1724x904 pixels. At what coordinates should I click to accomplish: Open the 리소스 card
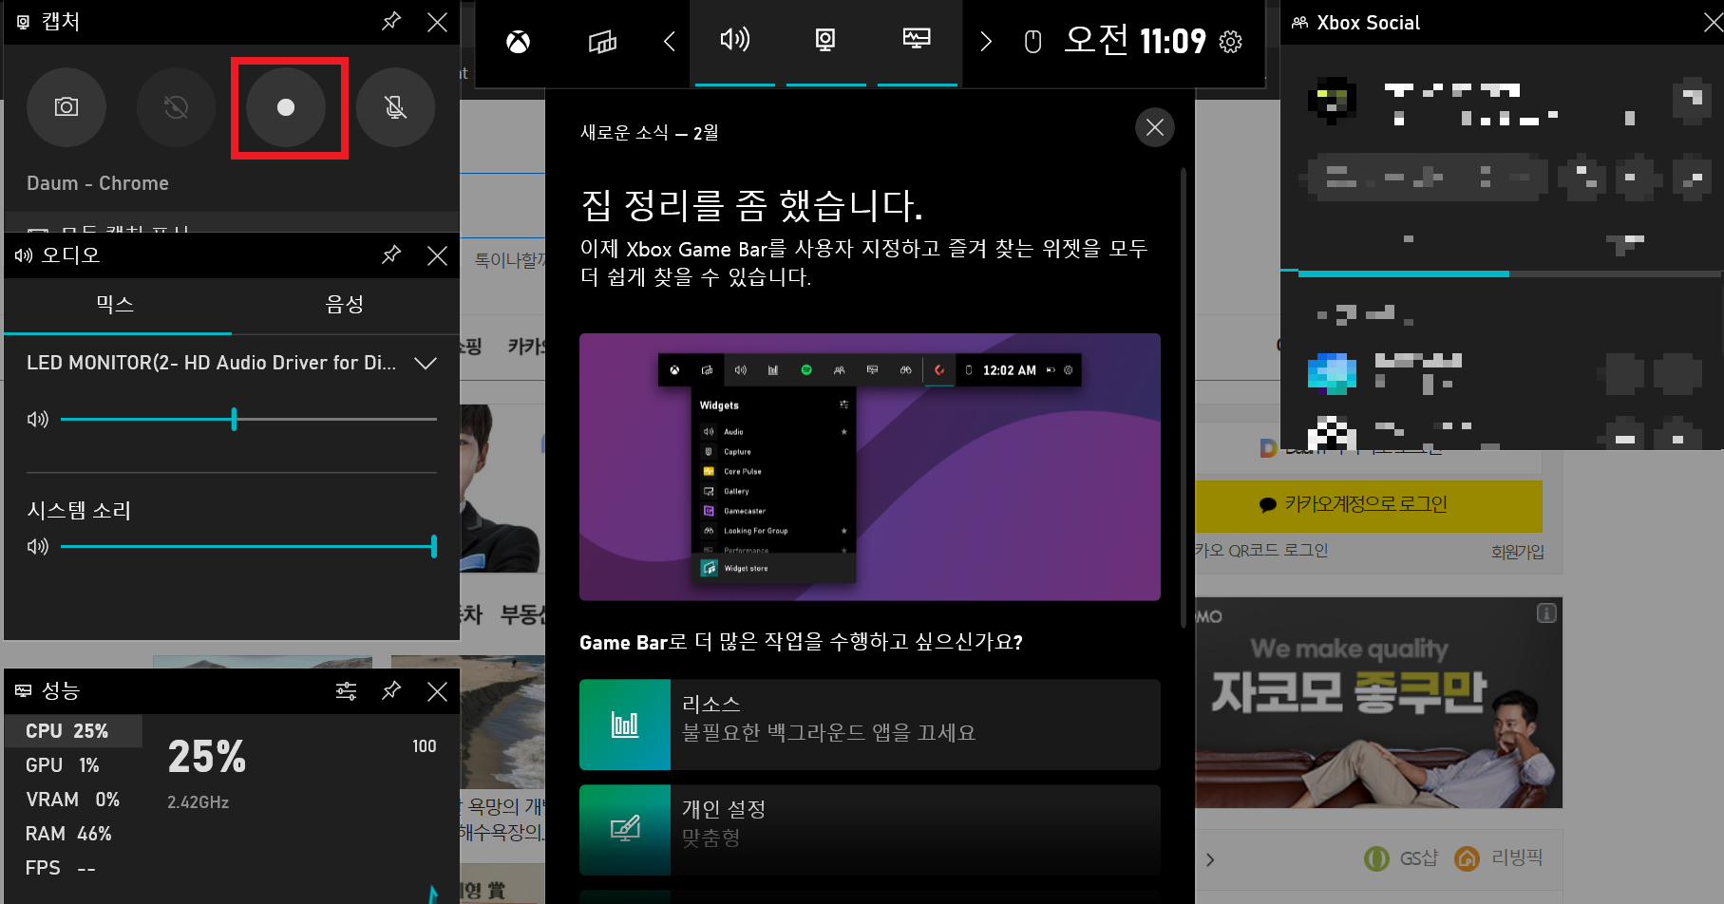[x=870, y=725]
